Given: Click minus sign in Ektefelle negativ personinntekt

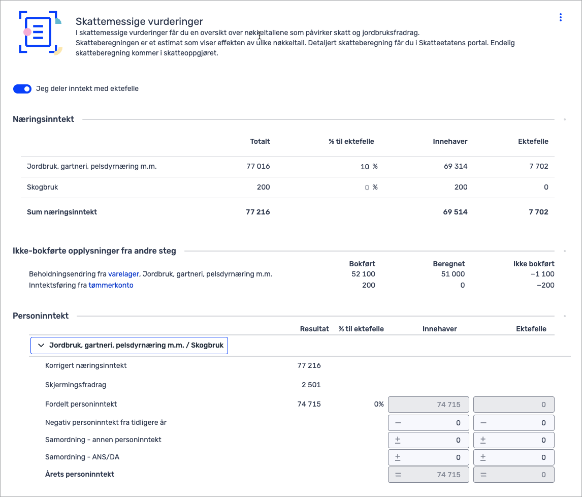Looking at the screenshot, I should point(483,423).
